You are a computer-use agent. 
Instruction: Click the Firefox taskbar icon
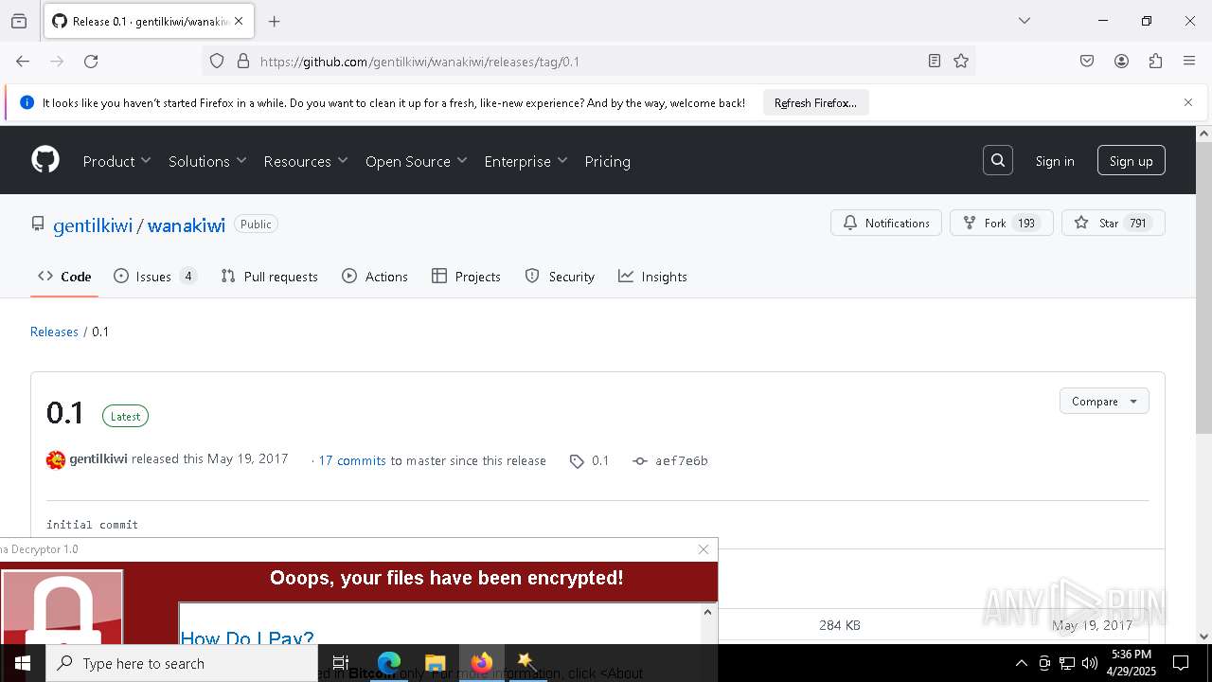[482, 663]
